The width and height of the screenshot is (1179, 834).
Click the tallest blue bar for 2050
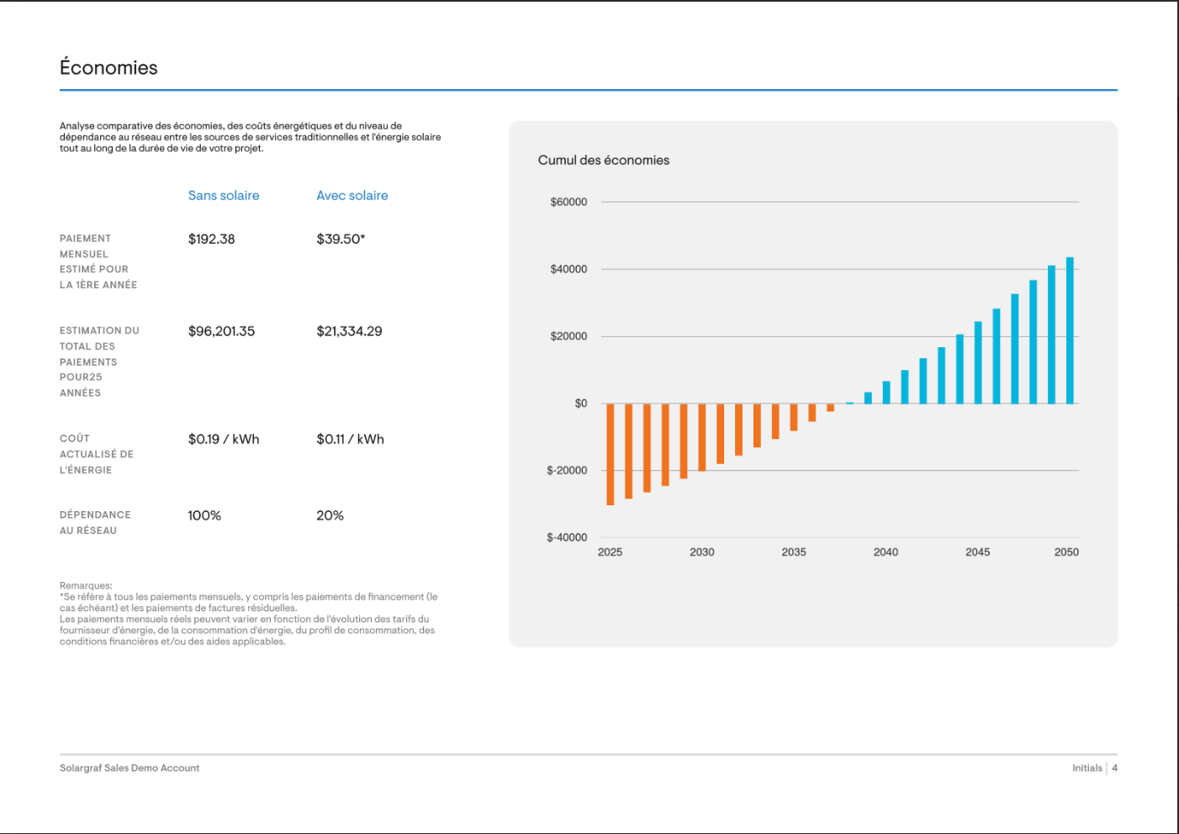1070,330
